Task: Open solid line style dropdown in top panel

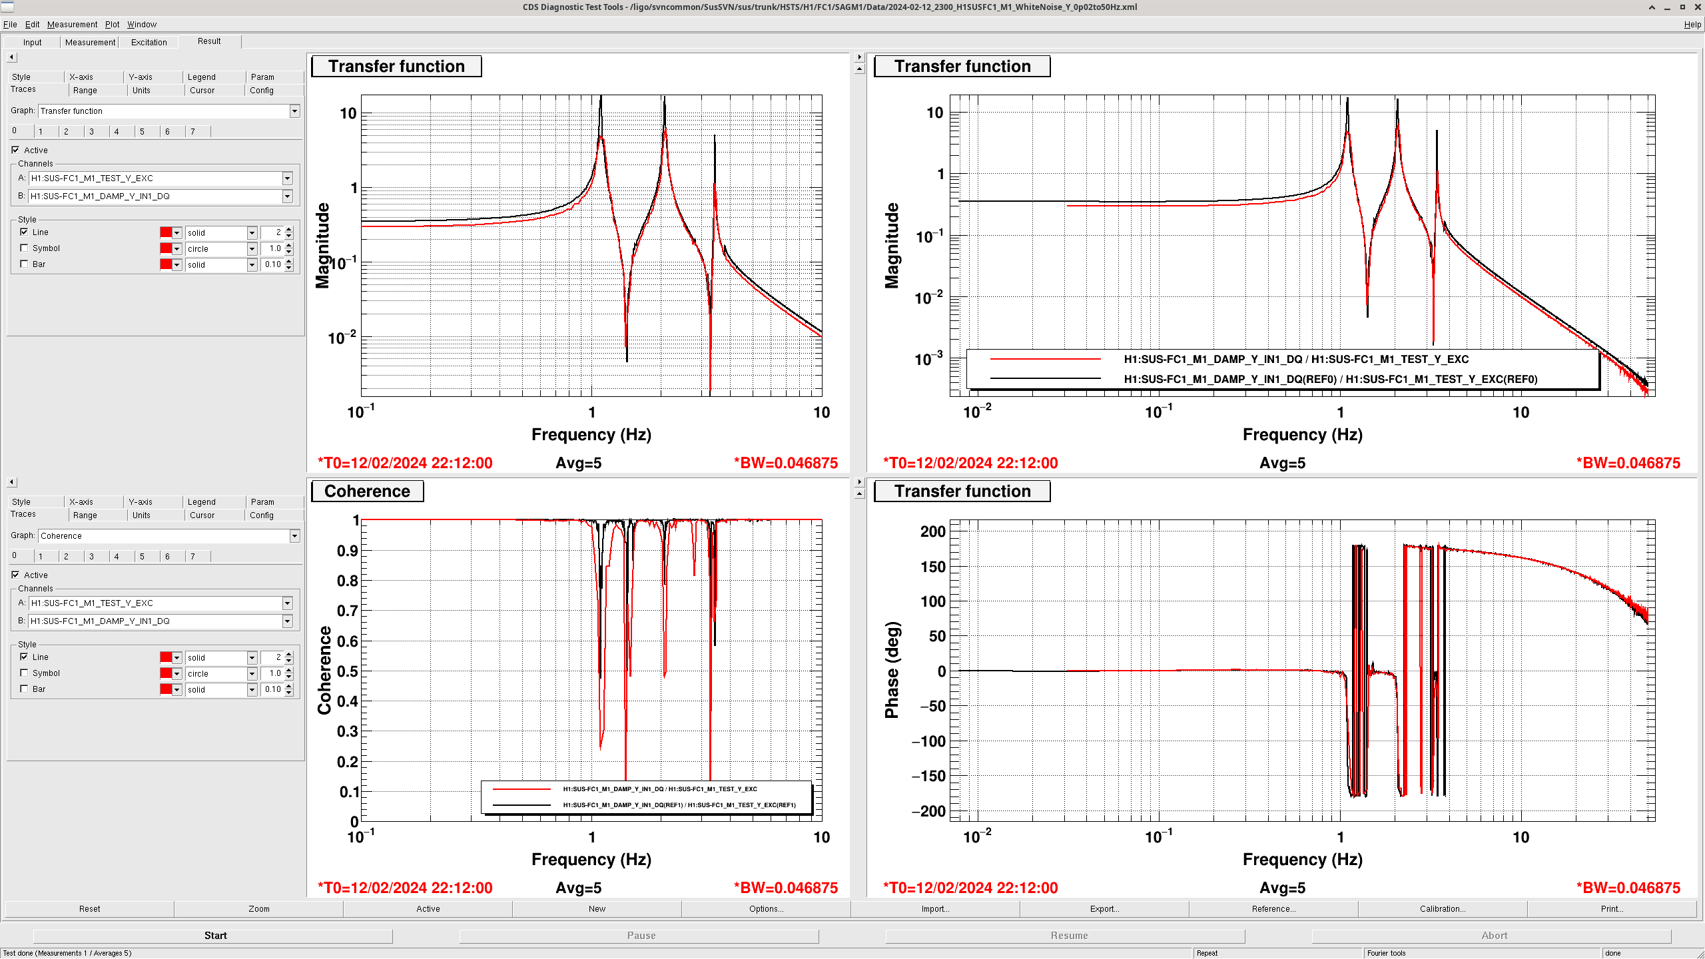Action: coord(252,232)
